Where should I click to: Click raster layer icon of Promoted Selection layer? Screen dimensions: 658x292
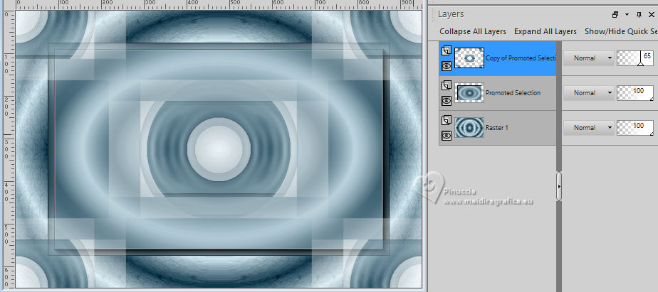click(446, 86)
